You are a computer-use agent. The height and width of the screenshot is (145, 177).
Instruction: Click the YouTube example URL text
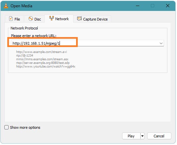pos(46,67)
